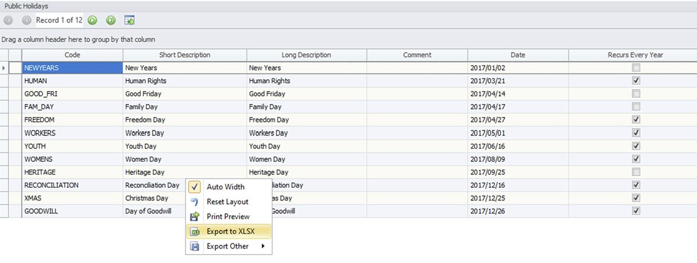697x263 pixels.
Task: Click the Code column header
Action: (72, 55)
